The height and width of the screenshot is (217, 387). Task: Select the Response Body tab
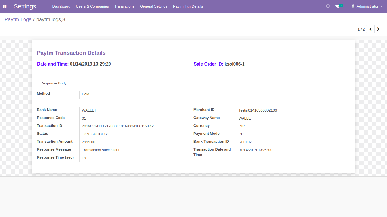[x=54, y=83]
